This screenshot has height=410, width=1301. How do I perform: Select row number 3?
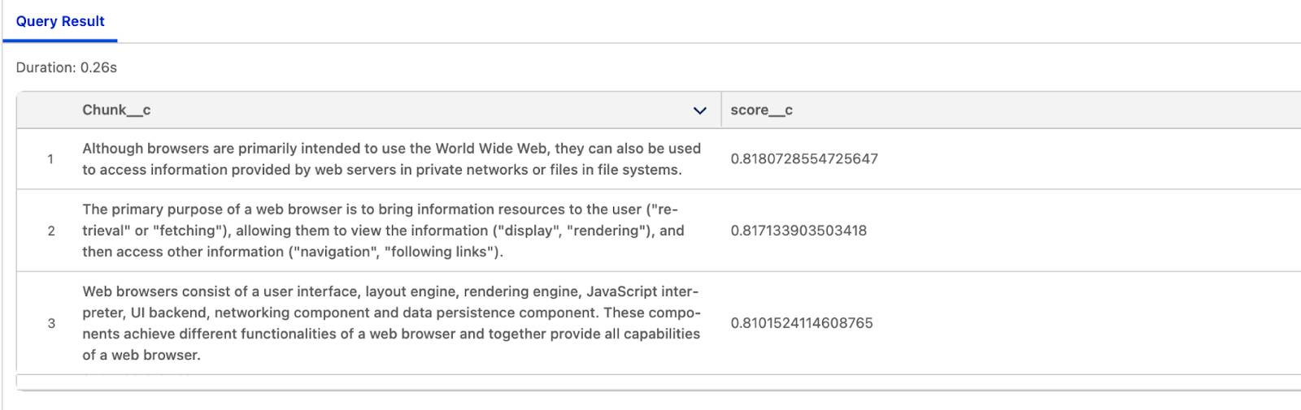pos(51,323)
